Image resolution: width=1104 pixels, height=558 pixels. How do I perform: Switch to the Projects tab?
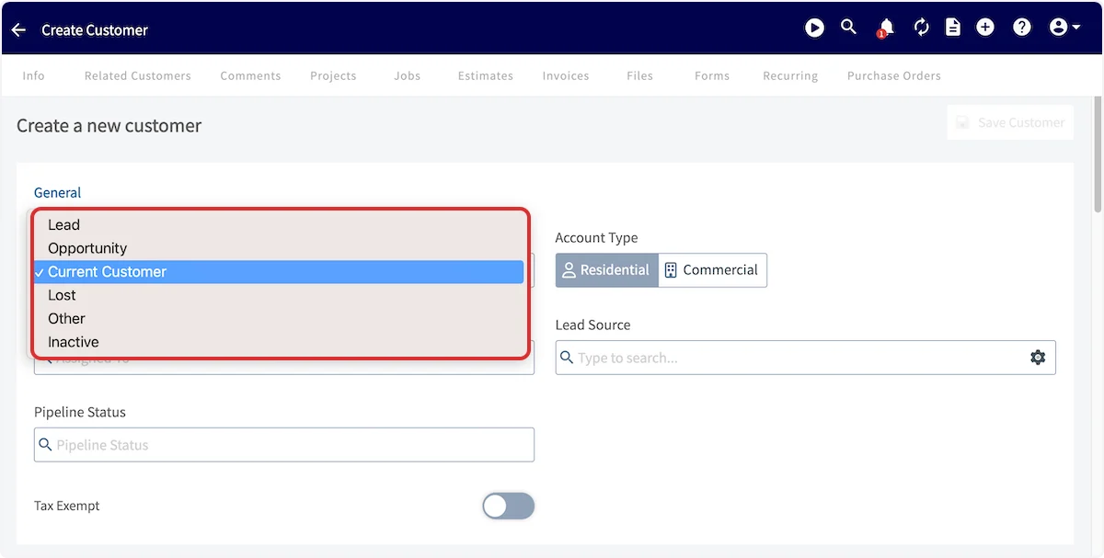333,75
